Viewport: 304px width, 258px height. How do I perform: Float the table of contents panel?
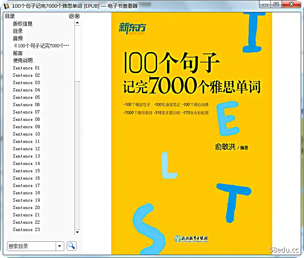71,16
